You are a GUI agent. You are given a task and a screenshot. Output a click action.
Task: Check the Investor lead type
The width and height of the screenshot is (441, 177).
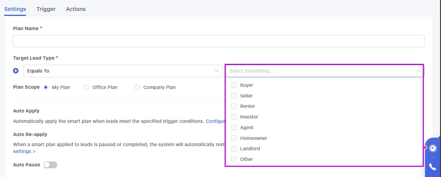point(234,117)
